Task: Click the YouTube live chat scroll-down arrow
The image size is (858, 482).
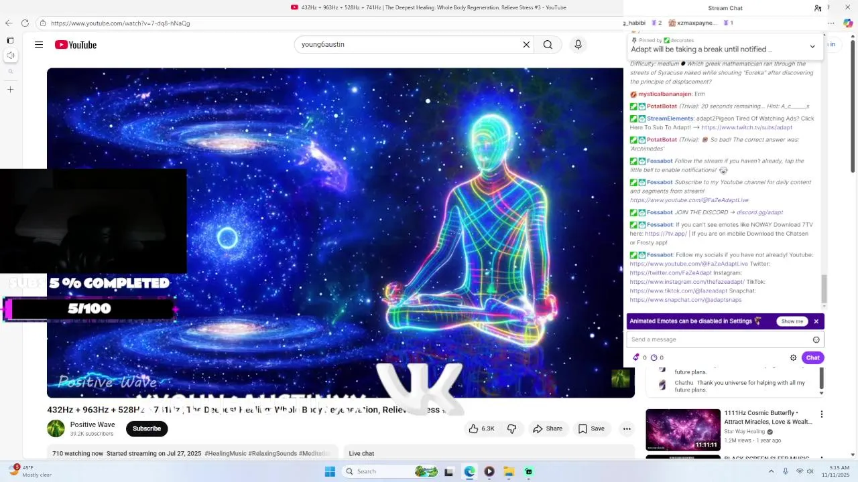Action: coord(822,394)
